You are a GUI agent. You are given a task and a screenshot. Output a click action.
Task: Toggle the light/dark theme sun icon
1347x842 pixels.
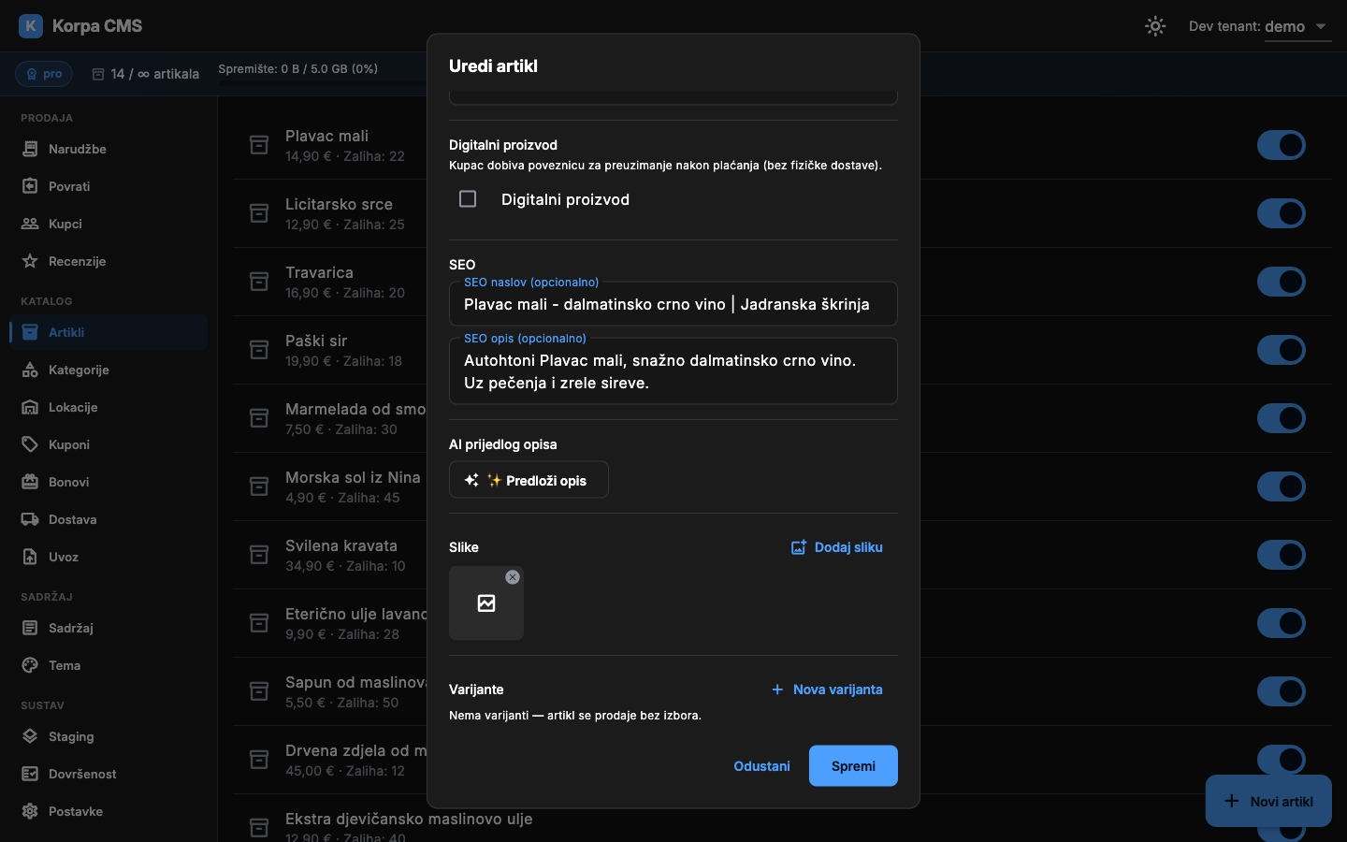click(1155, 26)
